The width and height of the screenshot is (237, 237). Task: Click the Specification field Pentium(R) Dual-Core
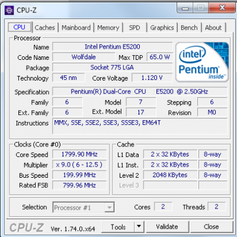139,92
